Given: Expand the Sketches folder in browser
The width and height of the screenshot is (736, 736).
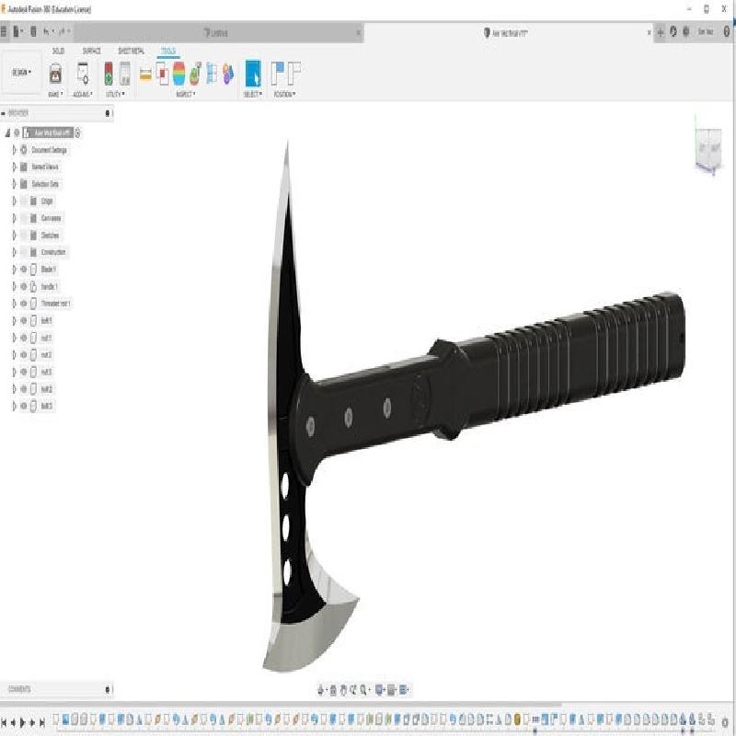Looking at the screenshot, I should click(x=14, y=235).
